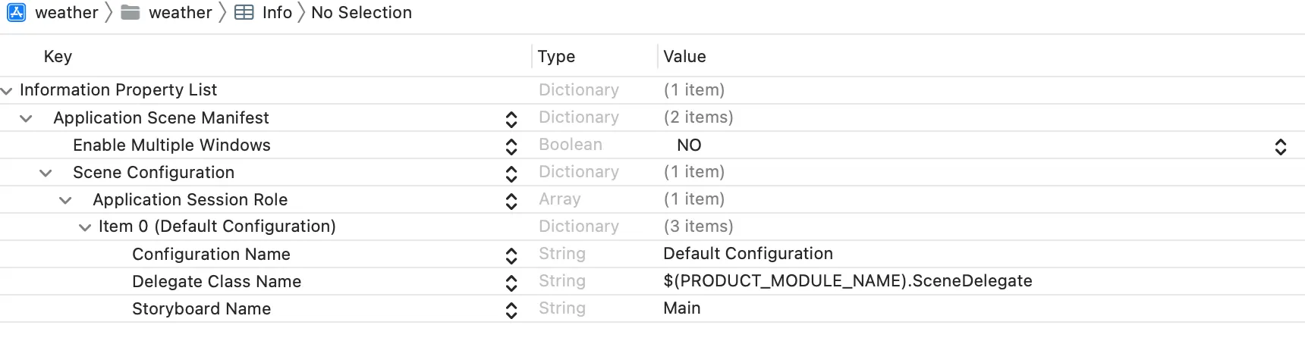
Task: Collapse Item 0 (Default Configuration)
Action: tap(85, 227)
